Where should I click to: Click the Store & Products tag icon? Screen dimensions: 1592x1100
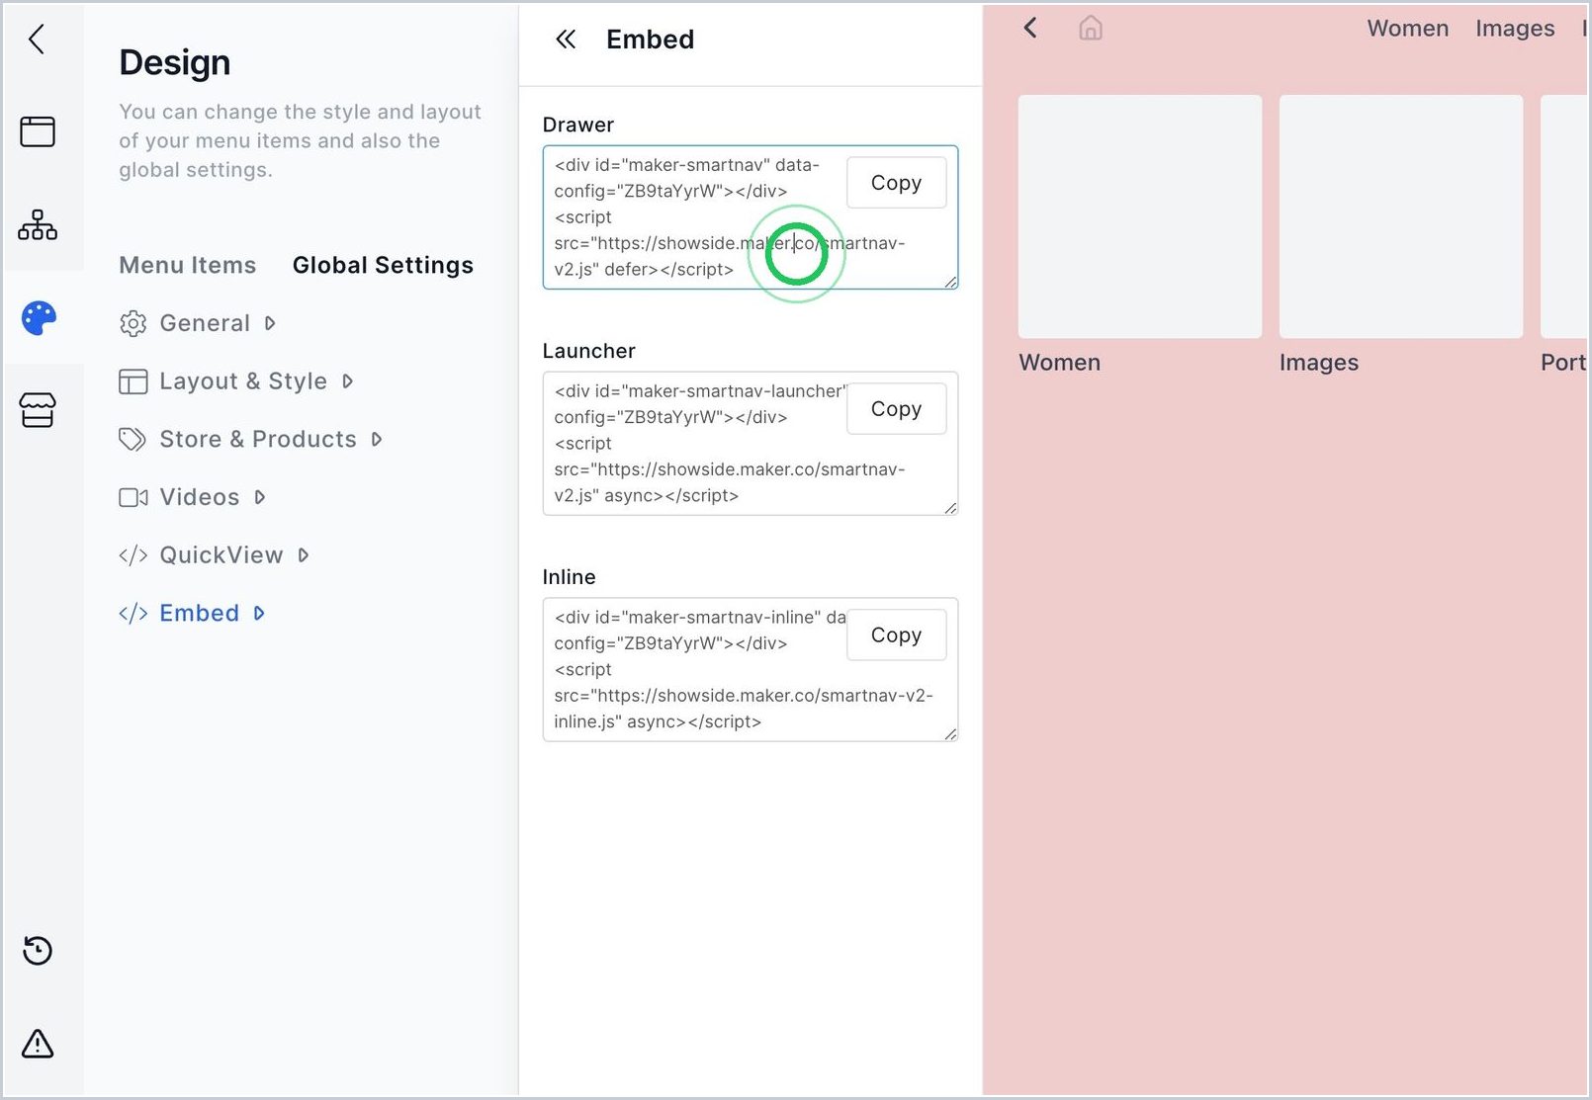(133, 439)
